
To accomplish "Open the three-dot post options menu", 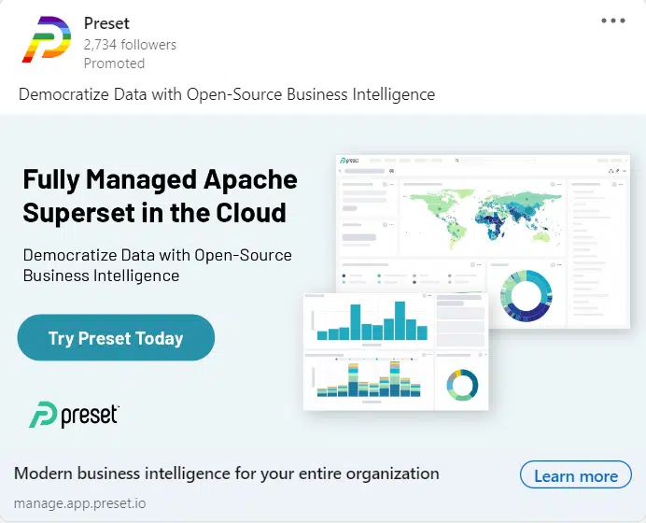I will (613, 21).
